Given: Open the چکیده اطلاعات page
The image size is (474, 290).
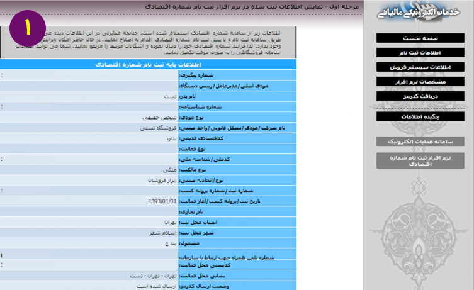Looking at the screenshot, I should click(x=420, y=116).
